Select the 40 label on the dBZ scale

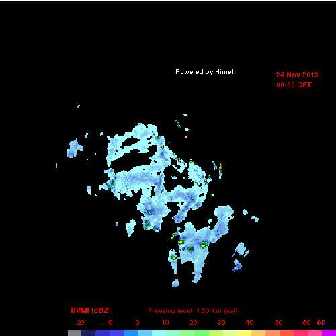click(249, 323)
